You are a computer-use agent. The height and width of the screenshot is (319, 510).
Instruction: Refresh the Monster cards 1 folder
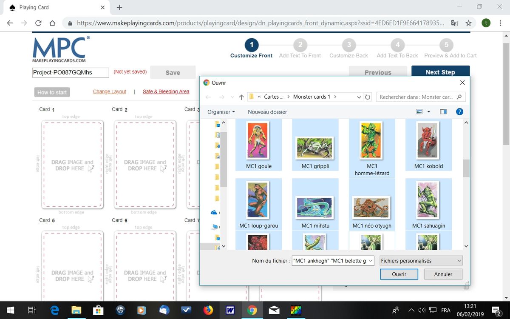(x=368, y=97)
